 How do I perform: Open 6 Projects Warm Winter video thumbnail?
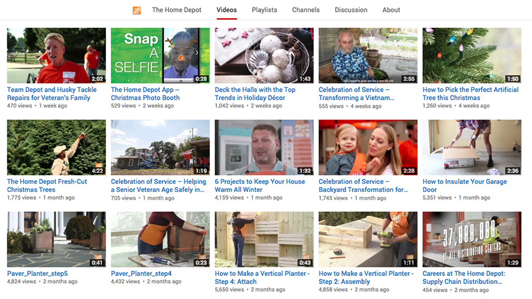tap(264, 147)
